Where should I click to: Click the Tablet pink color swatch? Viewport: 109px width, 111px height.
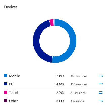point(6,92)
